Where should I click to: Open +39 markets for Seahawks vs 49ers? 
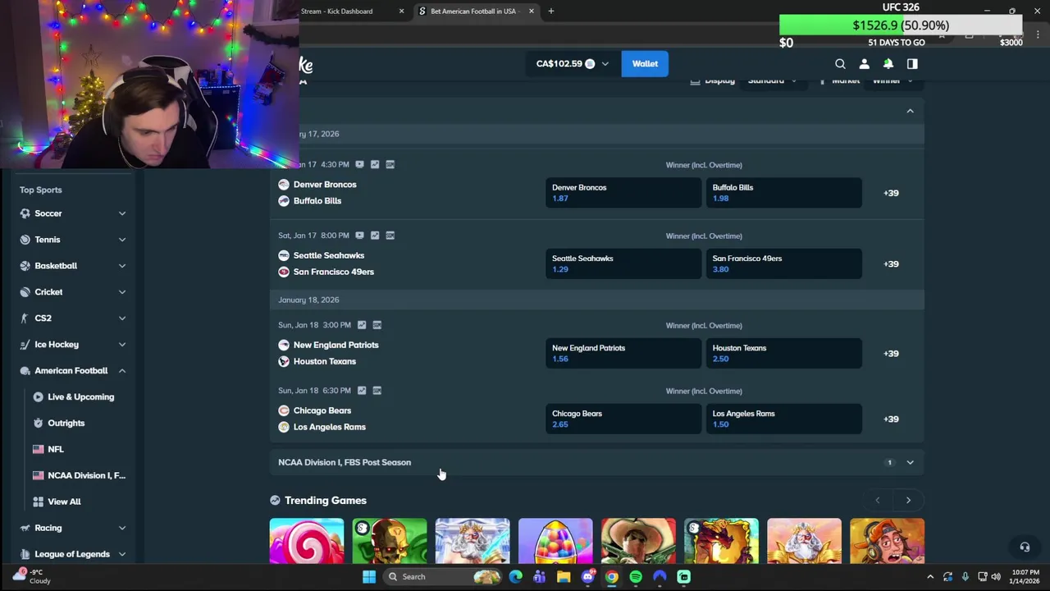(x=891, y=263)
